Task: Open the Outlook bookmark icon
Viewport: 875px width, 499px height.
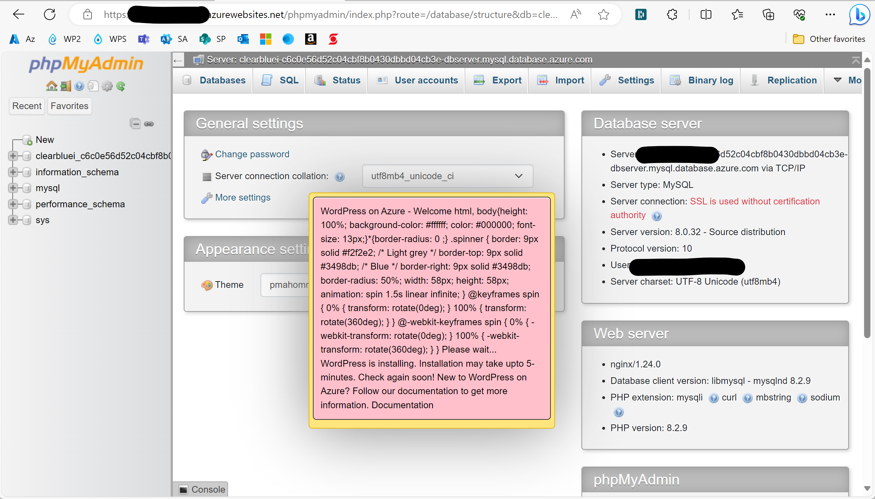Action: [243, 39]
